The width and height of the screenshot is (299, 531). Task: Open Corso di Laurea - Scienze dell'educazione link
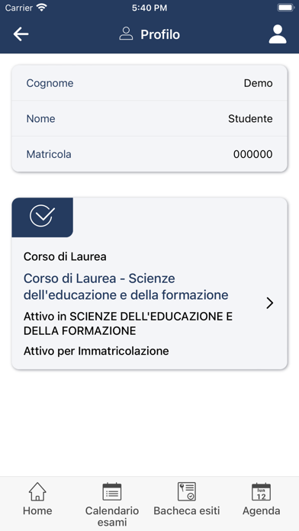coord(126,287)
